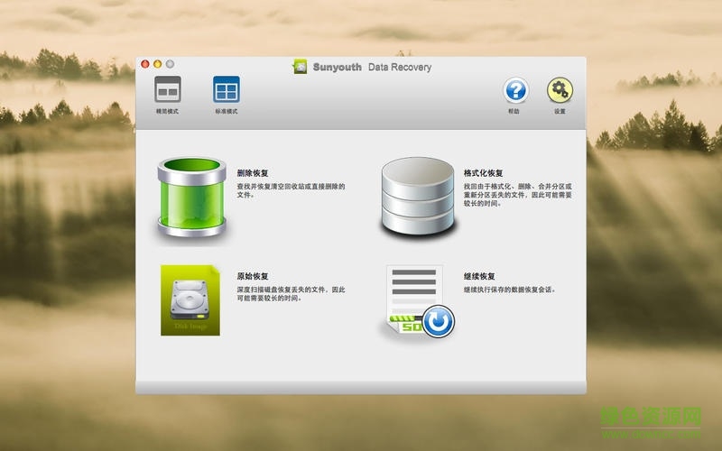Click the 标准模式 label under the toolbar icon

click(227, 111)
